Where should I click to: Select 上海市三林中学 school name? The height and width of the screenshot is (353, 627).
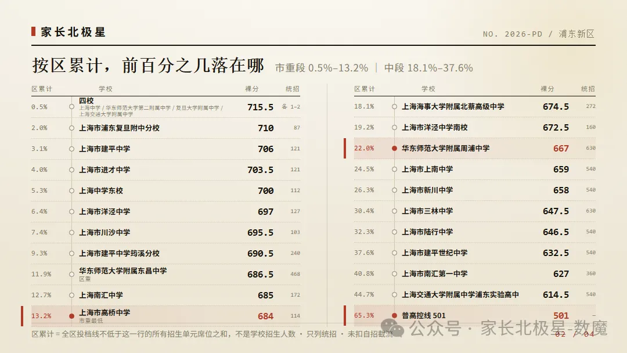coord(427,211)
